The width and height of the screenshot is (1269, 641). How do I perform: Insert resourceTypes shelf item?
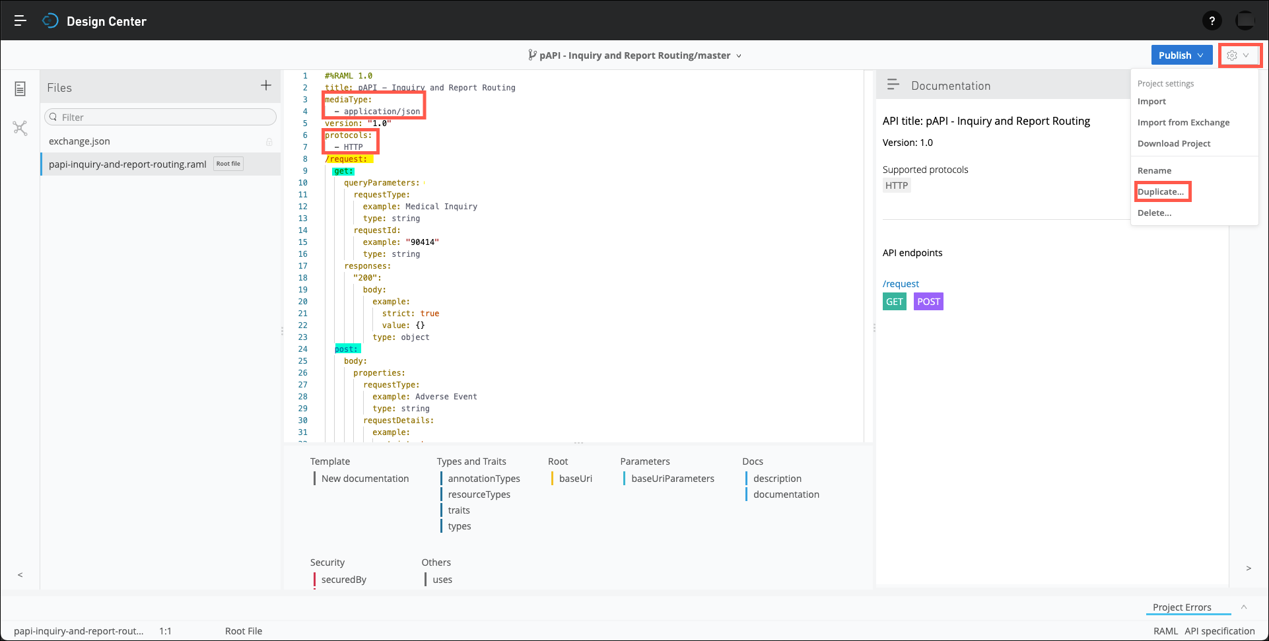point(479,494)
